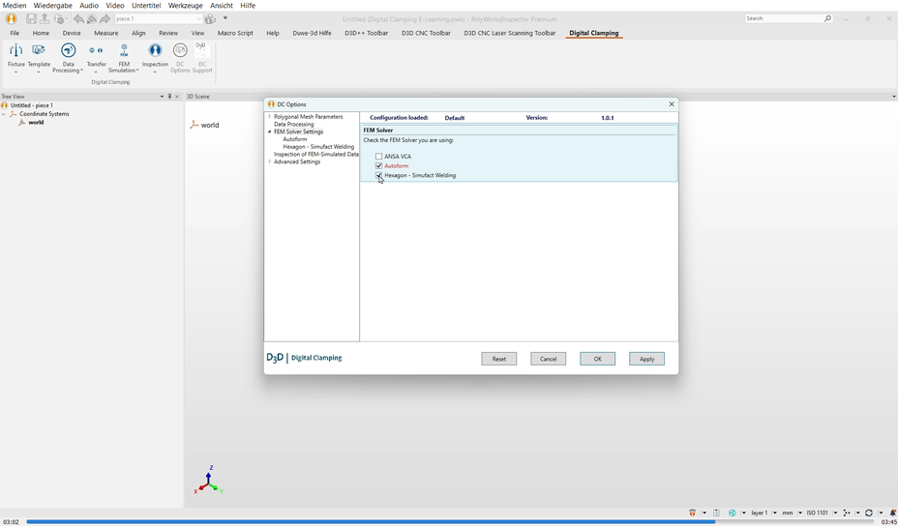Click the world coordinate system icon in tree

[x=21, y=123]
